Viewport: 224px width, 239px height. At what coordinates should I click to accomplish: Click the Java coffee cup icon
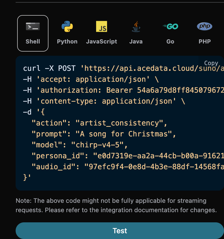136,27
